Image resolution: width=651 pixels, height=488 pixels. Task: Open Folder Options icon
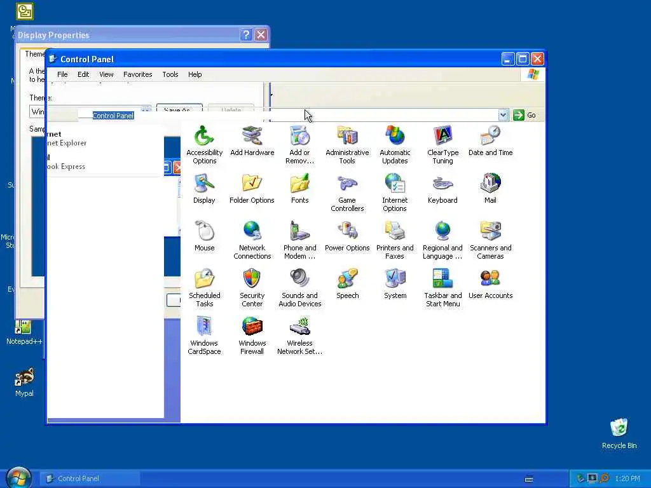tap(252, 184)
